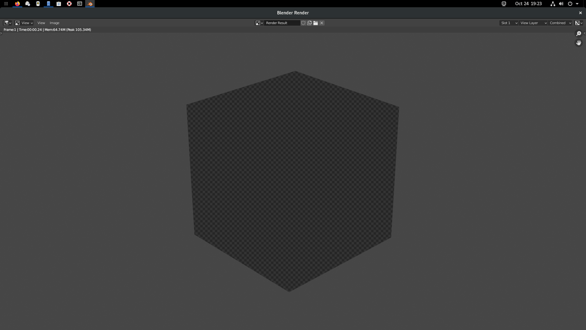The width and height of the screenshot is (586, 330).
Task: Click the power icon in system tray
Action: click(x=570, y=4)
